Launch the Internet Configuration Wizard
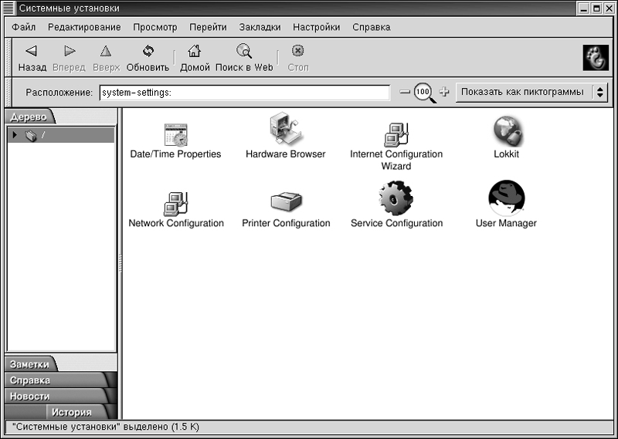 point(396,134)
